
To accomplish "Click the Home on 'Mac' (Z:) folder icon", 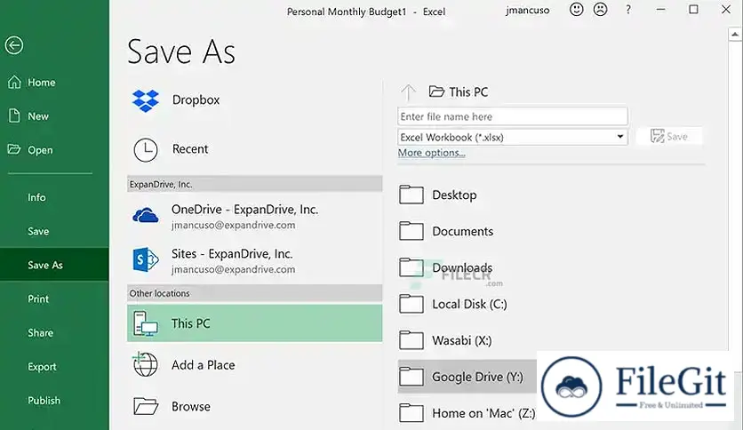I will point(411,412).
